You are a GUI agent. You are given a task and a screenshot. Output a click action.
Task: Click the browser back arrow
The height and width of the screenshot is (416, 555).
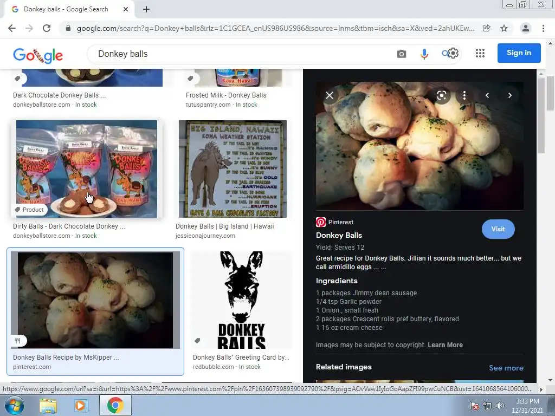tap(12, 28)
